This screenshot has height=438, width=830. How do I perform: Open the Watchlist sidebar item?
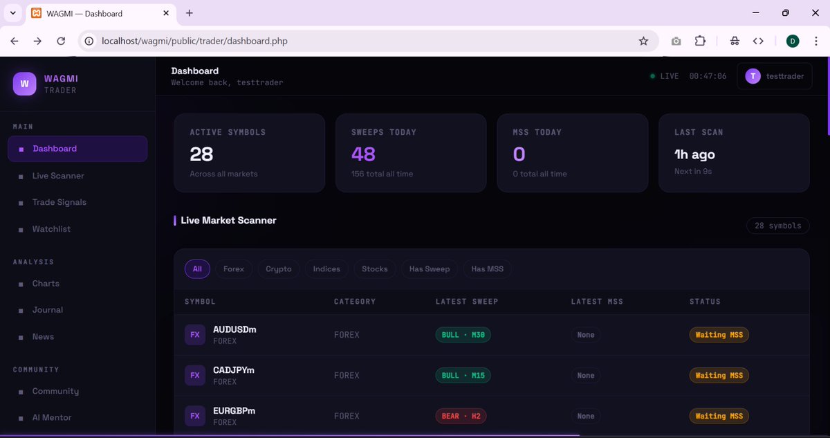[x=77, y=229]
